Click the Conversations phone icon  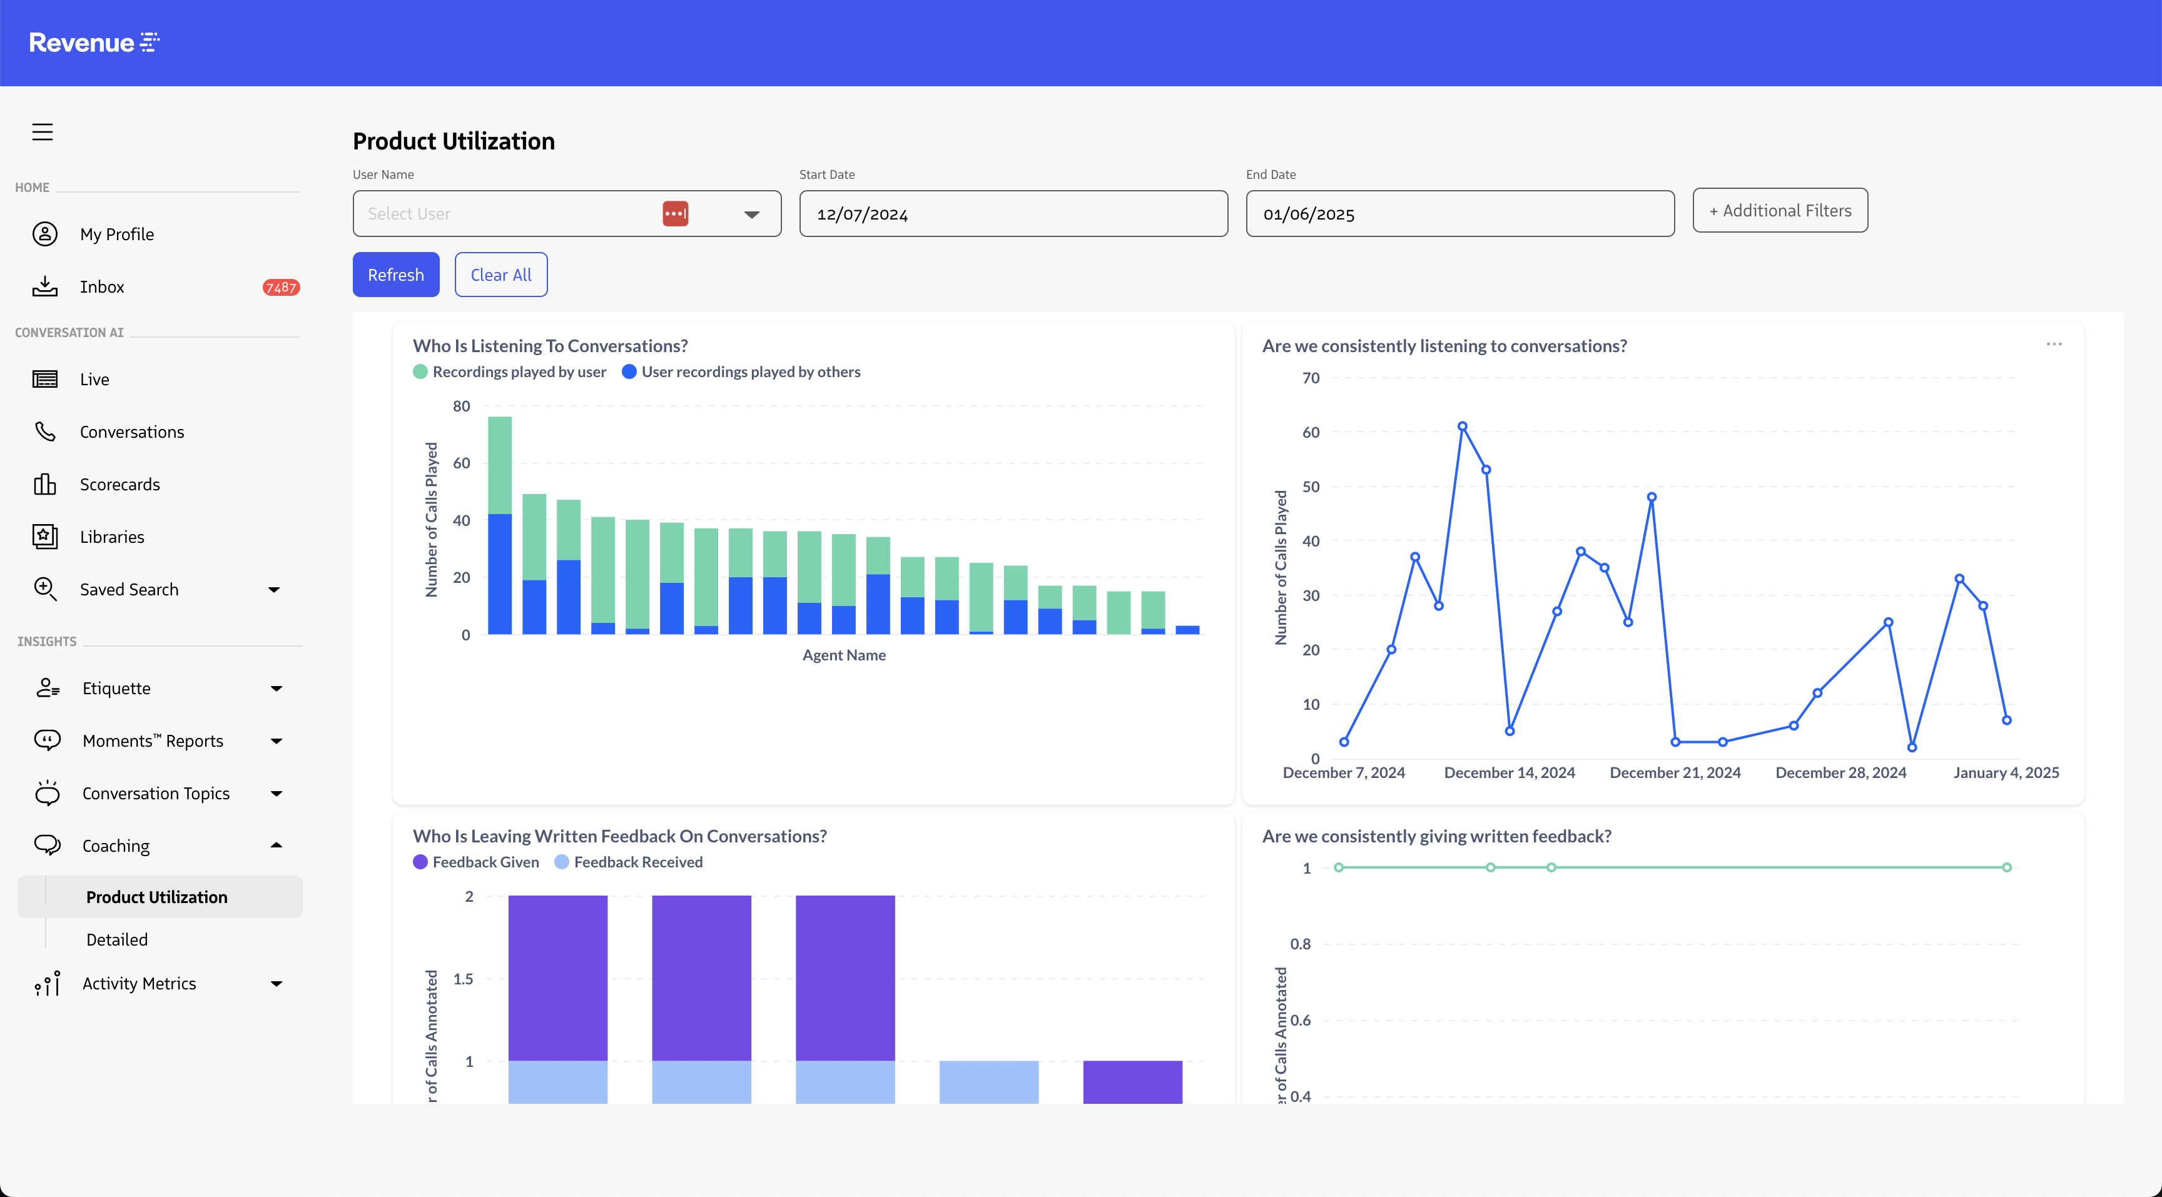[x=44, y=432]
